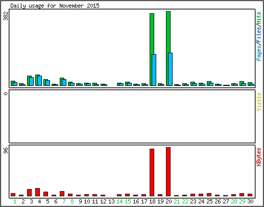This screenshot has height=207, width=264.
Task: Click the day label '1' on the x-axis
Action: coord(15,201)
